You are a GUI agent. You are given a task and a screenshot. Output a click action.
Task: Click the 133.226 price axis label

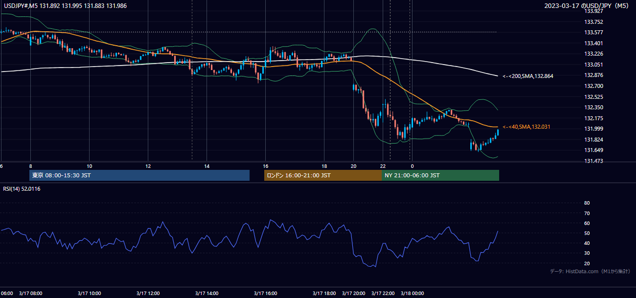pyautogui.click(x=594, y=54)
